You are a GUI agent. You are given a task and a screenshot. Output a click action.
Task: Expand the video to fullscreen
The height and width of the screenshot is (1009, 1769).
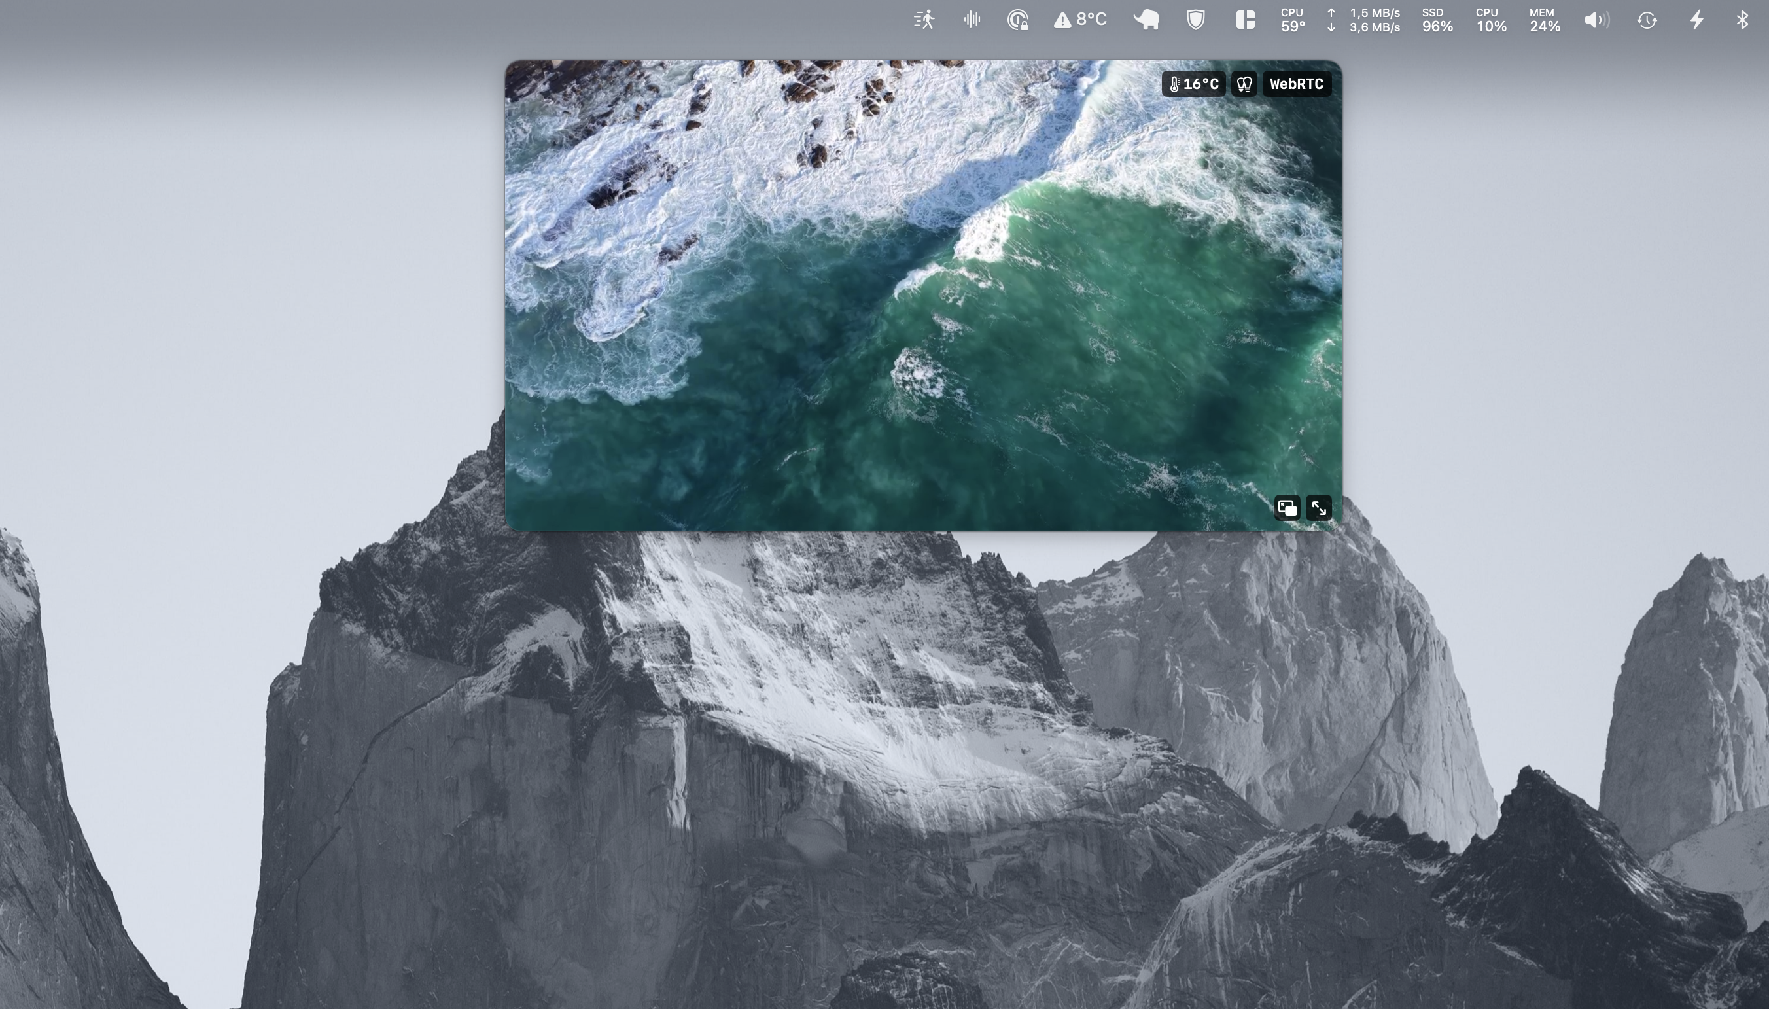[x=1319, y=508]
